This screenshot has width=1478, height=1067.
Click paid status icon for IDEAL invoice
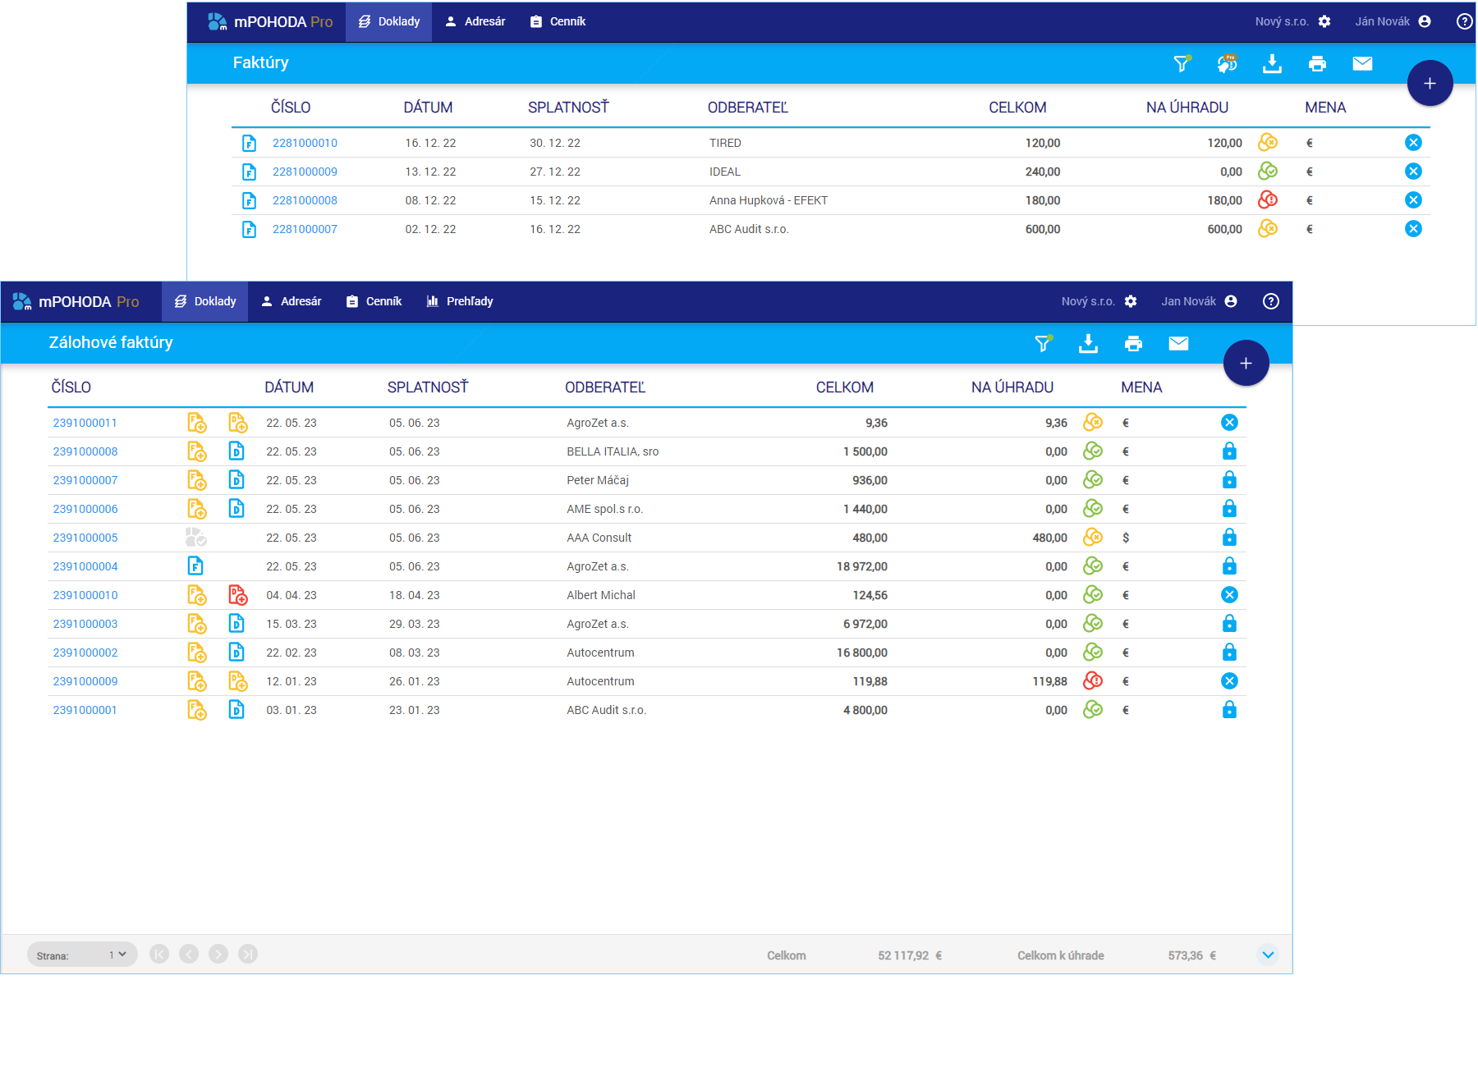(1268, 172)
